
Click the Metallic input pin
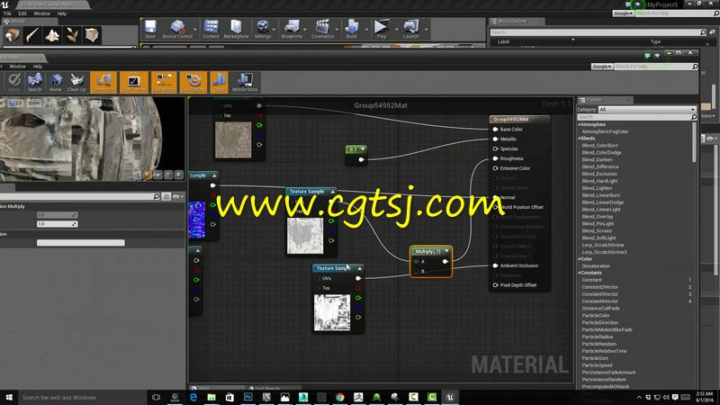point(496,139)
